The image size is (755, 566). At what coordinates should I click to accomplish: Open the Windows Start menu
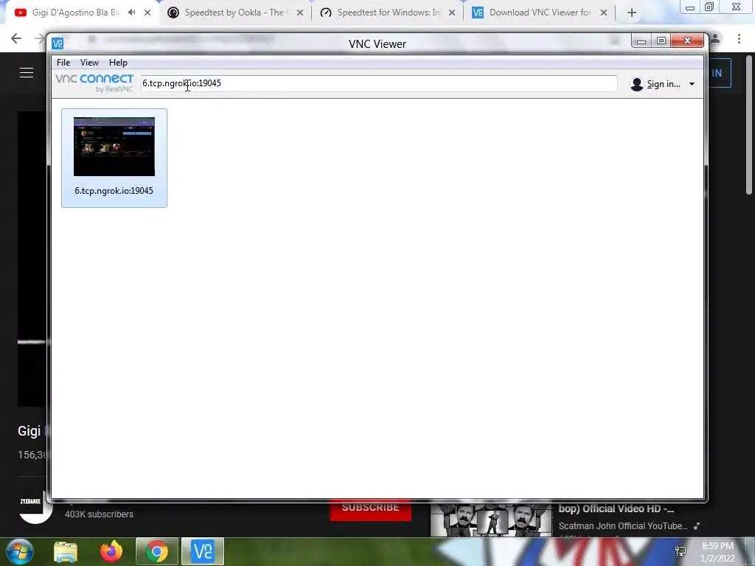point(20,551)
